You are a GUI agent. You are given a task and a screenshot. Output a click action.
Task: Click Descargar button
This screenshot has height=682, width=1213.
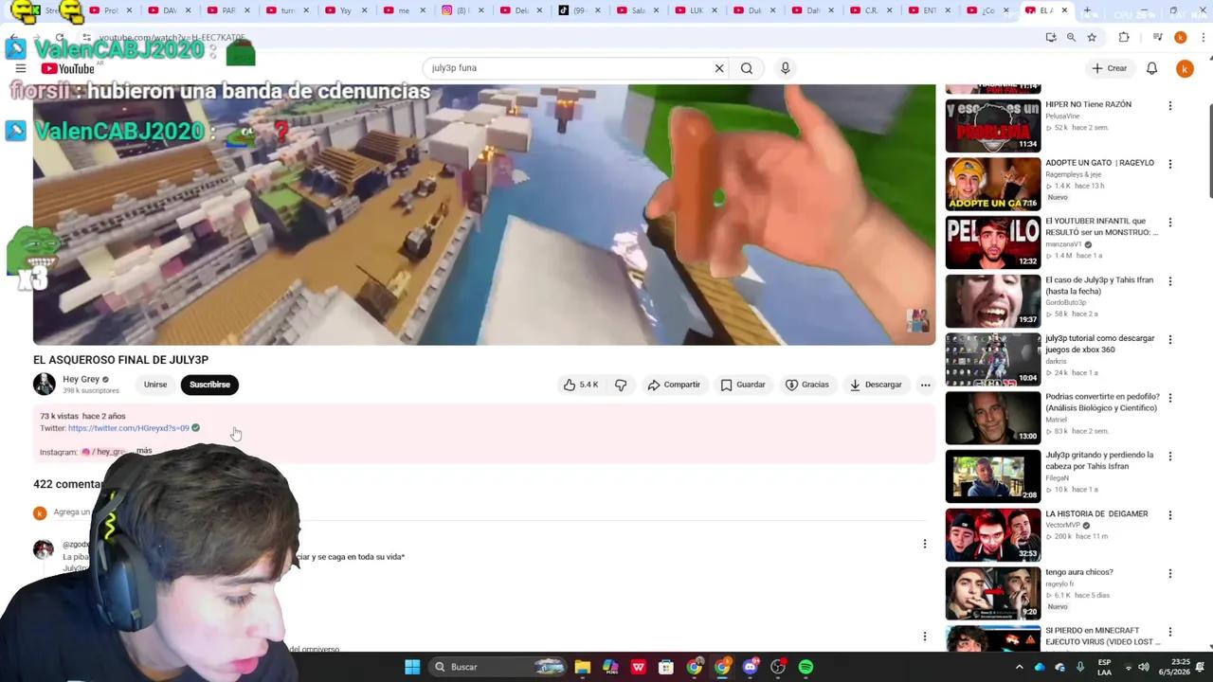point(876,385)
